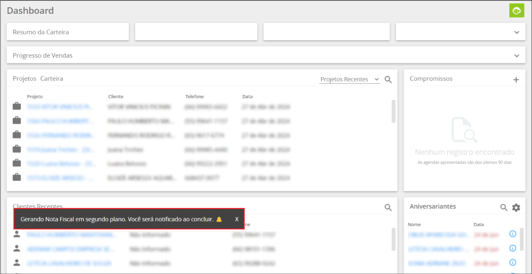Click the second empty summary card

tap(196, 32)
